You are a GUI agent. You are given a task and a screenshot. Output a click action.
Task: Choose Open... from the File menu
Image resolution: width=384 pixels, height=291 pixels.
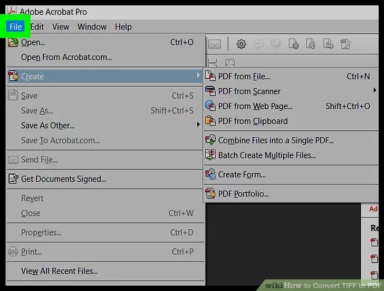[x=105, y=42]
